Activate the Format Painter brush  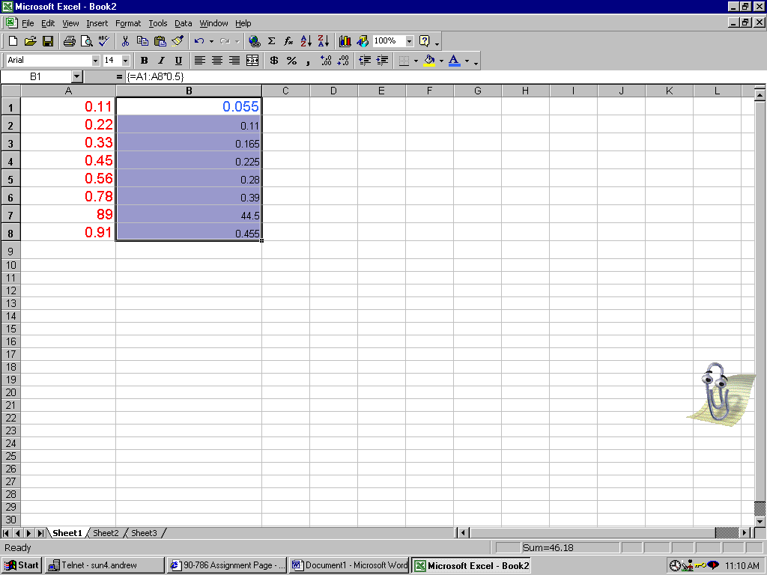178,41
